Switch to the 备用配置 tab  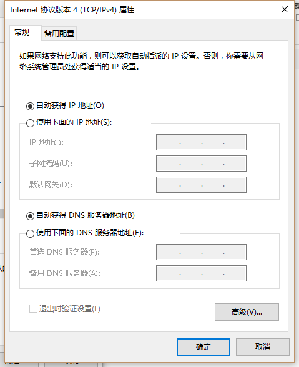click(x=59, y=33)
